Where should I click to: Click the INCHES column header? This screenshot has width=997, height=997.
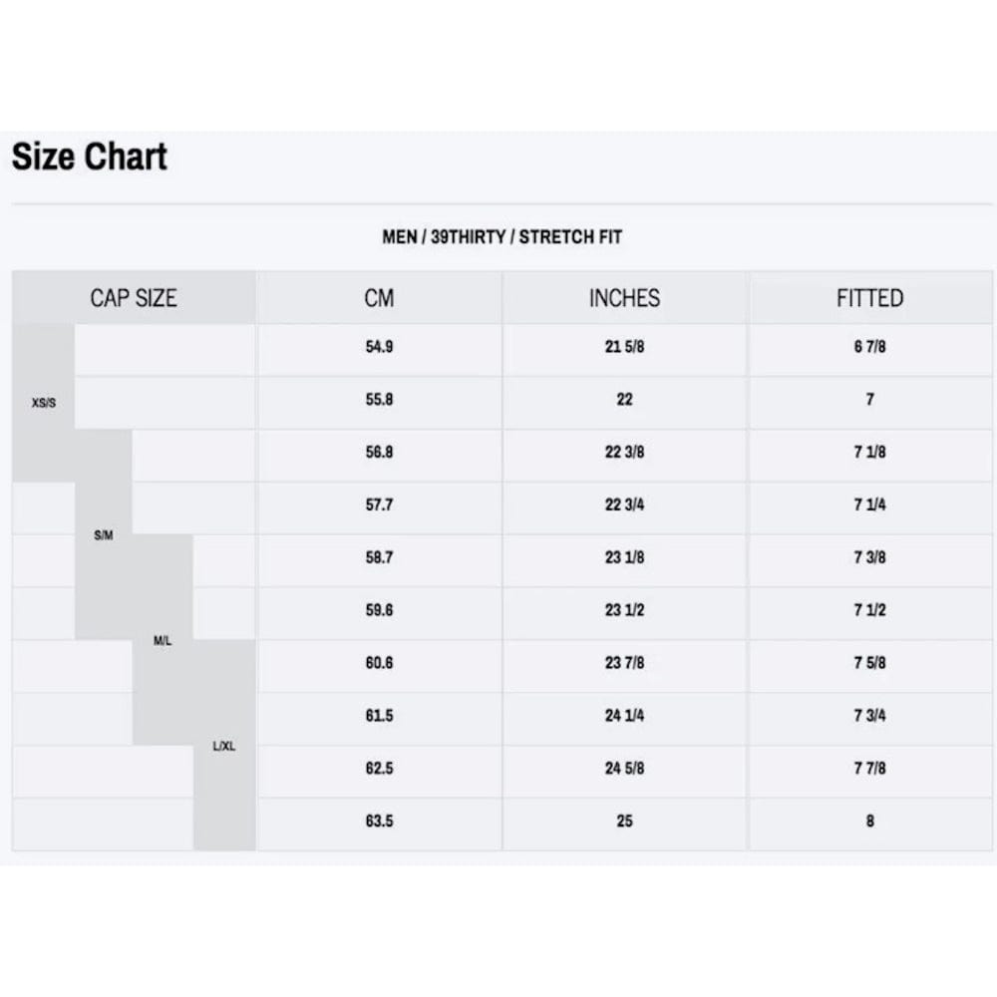pos(624,298)
